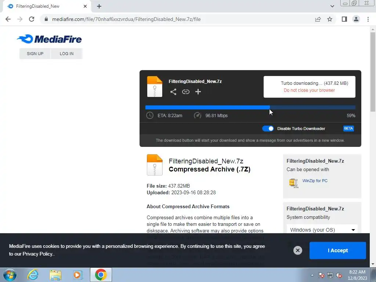Open the Windows (your OS) dropdown

[x=322, y=230]
